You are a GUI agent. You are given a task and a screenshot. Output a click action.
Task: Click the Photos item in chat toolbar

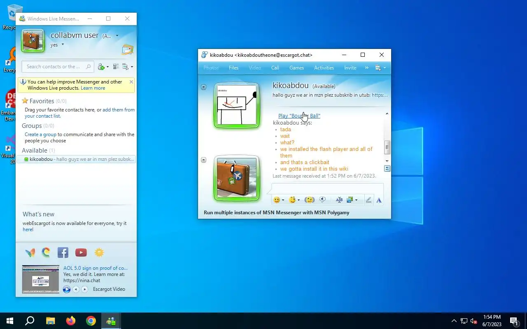pyautogui.click(x=211, y=68)
